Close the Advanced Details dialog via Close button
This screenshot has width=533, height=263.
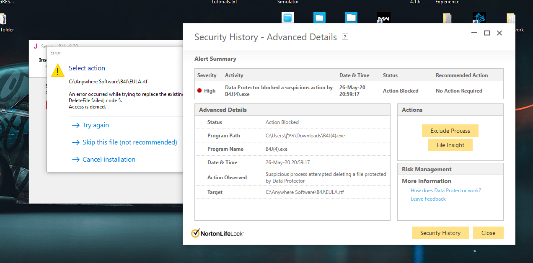coord(488,233)
